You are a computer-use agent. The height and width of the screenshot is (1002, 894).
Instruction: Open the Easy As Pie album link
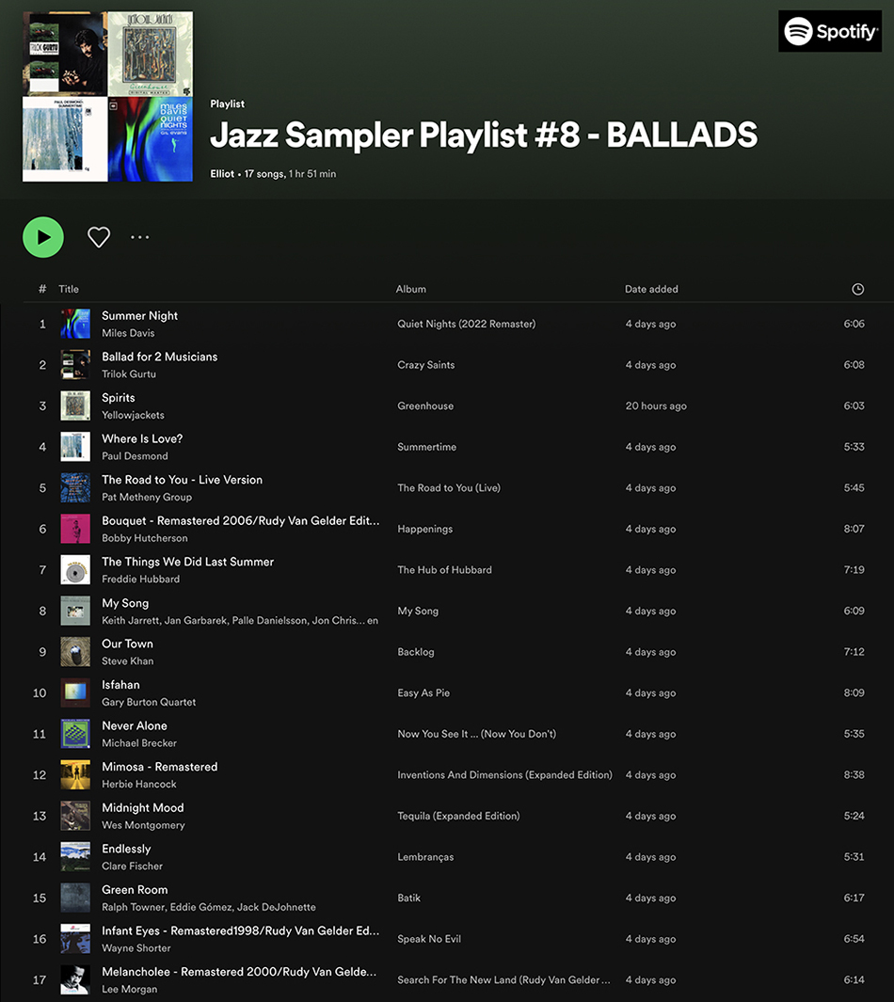coord(423,692)
